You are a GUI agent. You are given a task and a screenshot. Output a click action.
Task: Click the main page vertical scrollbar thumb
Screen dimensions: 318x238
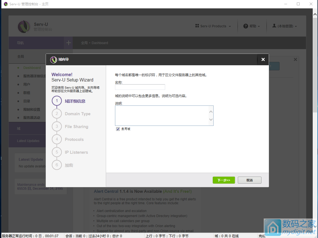tap(315, 65)
